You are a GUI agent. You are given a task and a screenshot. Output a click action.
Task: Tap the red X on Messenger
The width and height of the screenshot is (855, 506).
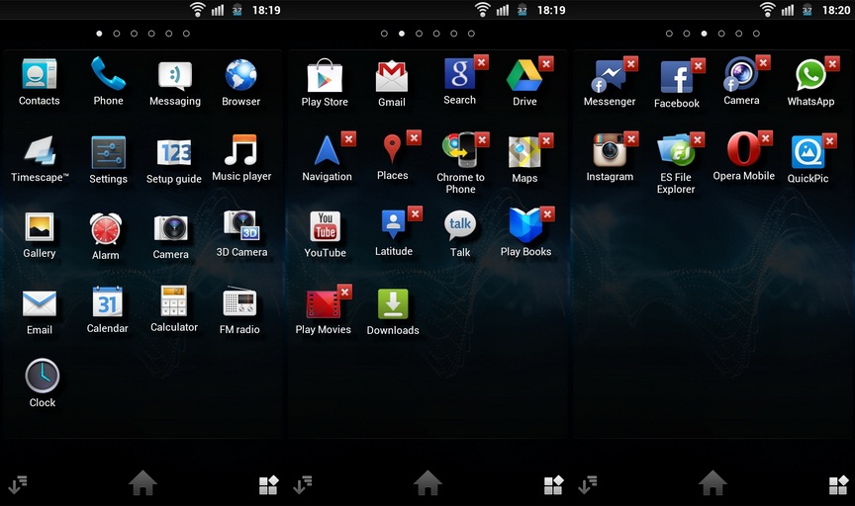point(631,63)
